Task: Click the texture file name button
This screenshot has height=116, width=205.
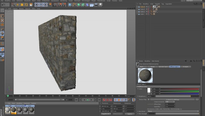Action: (172, 99)
